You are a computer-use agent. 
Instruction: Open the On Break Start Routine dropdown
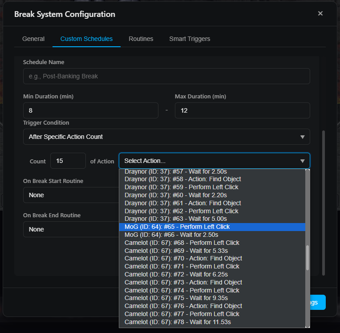pos(71,195)
